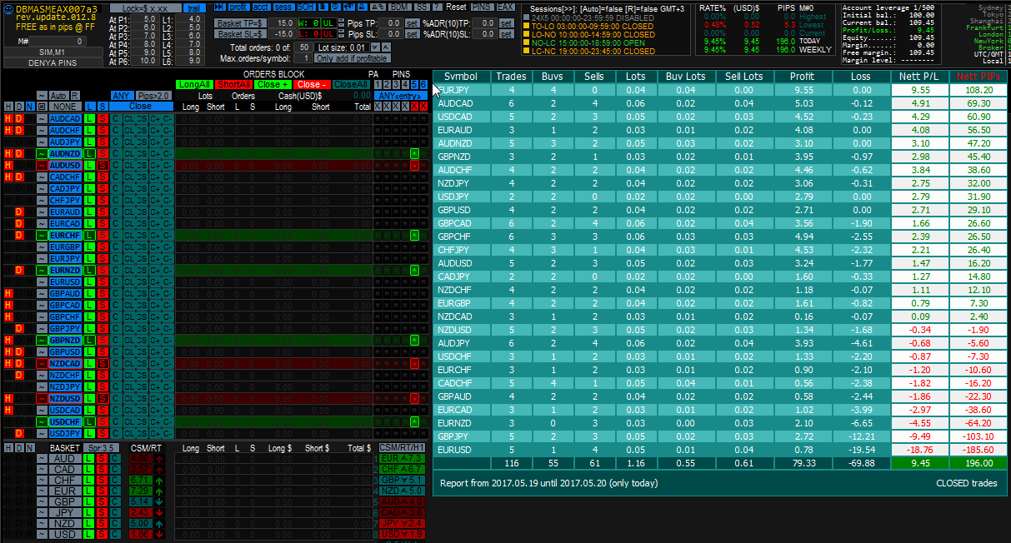Click the Close + button

pos(273,84)
